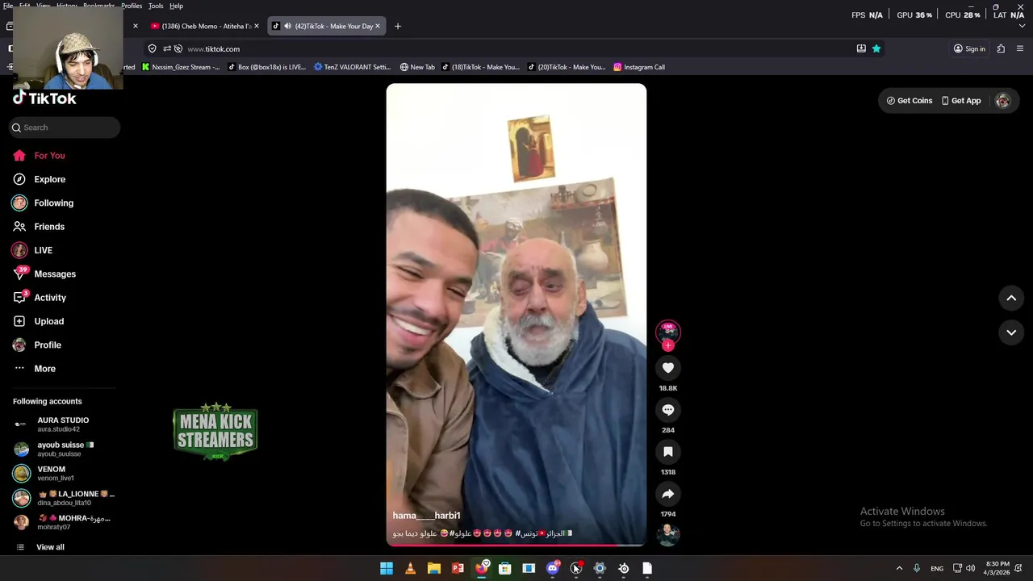Viewport: 1033px width, 581px height.
Task: Open the Tools menu in menu bar
Action: click(x=156, y=6)
